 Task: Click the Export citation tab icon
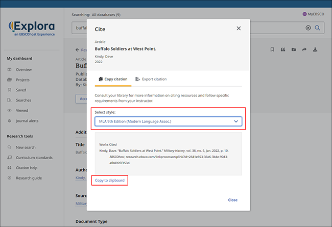[x=137, y=79]
